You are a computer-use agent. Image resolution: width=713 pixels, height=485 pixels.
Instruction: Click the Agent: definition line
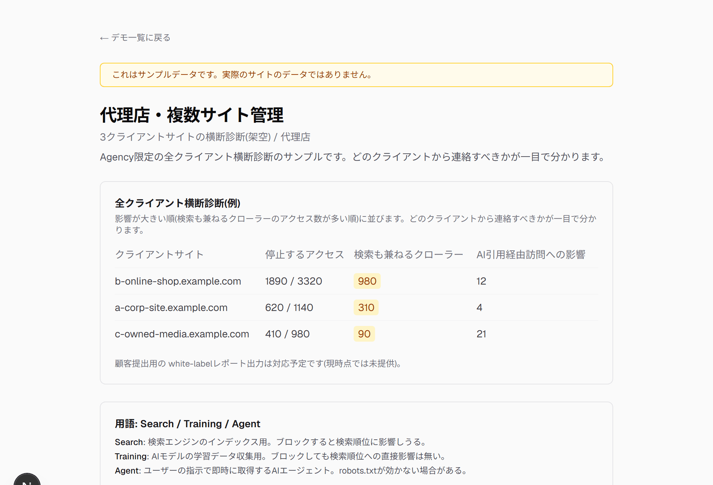tap(292, 471)
